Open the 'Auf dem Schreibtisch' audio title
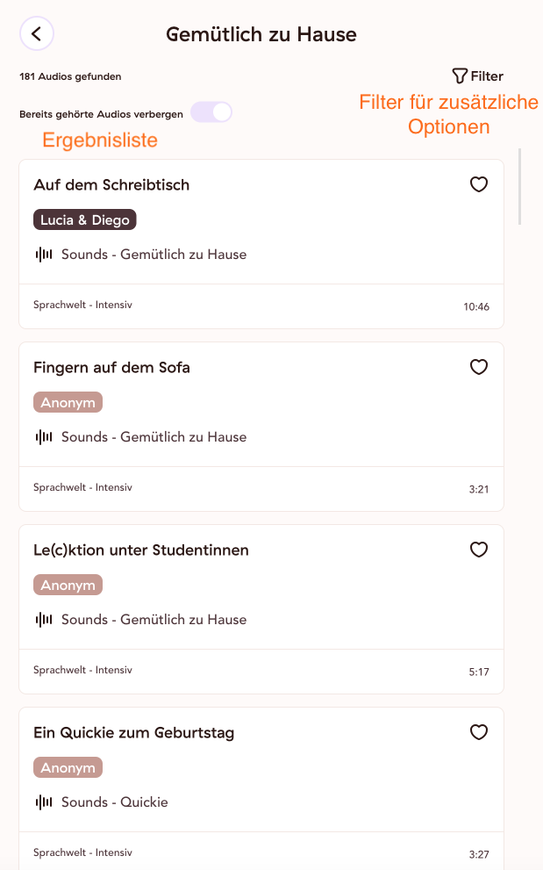543x870 pixels. [x=111, y=184]
